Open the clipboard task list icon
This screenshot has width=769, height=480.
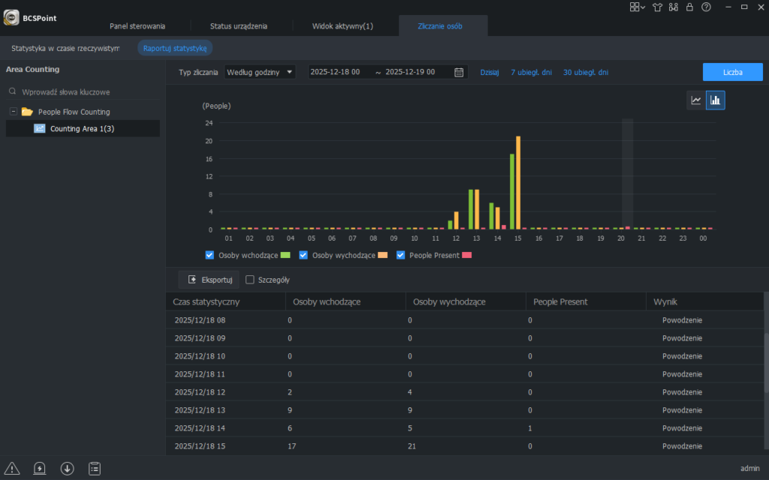click(x=95, y=468)
